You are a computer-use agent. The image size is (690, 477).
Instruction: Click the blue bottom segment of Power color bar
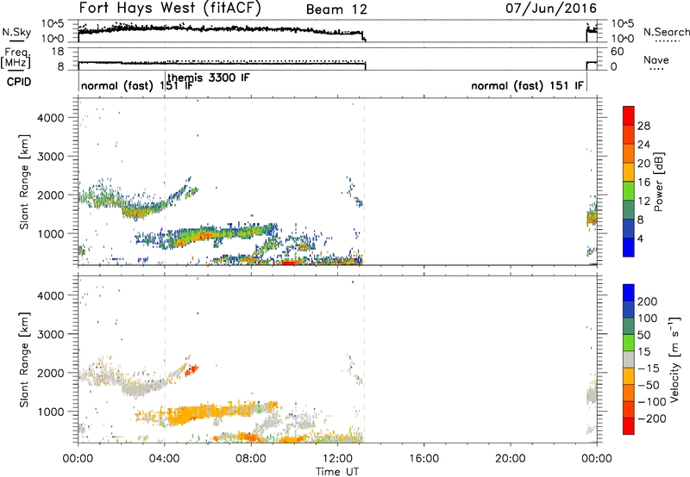629,247
